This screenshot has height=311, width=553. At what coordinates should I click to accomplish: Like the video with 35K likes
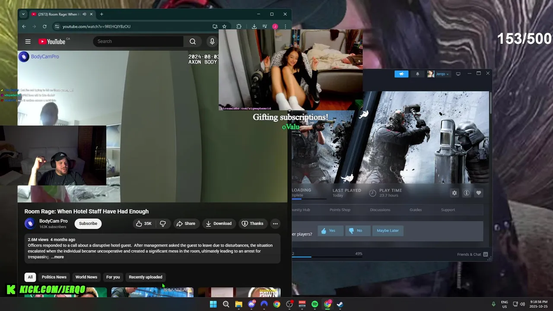144,223
